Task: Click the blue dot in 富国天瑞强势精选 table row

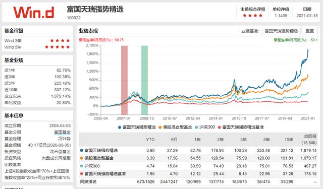Action: [x=81, y=150]
